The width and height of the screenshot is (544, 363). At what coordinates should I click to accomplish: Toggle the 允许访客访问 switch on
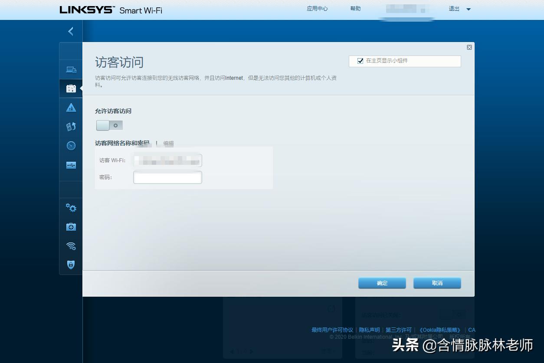pyautogui.click(x=109, y=125)
